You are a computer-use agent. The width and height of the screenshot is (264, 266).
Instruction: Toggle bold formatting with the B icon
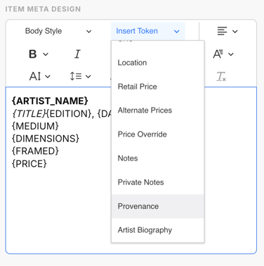[x=33, y=54]
